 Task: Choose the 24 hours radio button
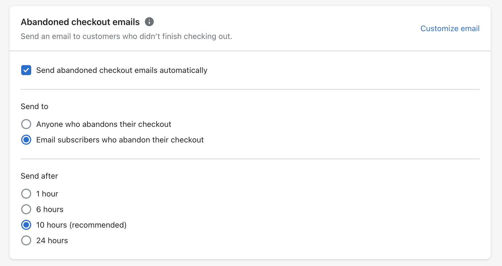[26, 240]
